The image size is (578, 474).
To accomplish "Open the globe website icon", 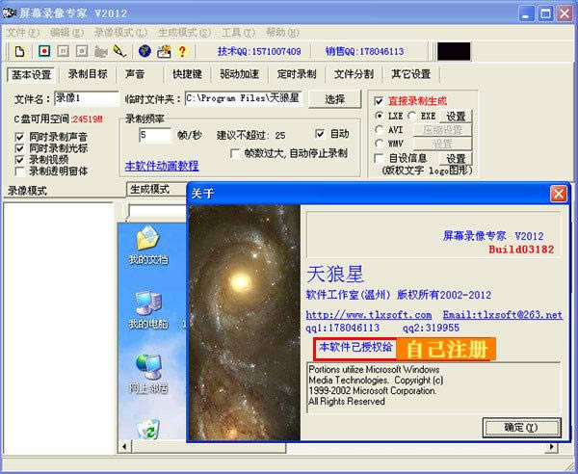I will pos(144,51).
